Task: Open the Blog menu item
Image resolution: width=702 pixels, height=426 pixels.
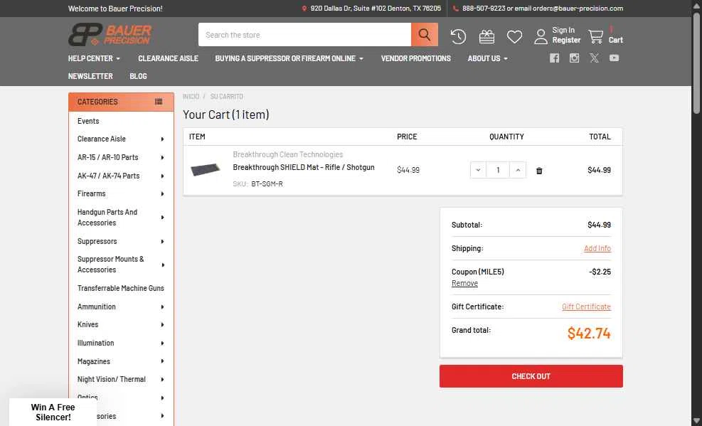Action: pyautogui.click(x=139, y=77)
